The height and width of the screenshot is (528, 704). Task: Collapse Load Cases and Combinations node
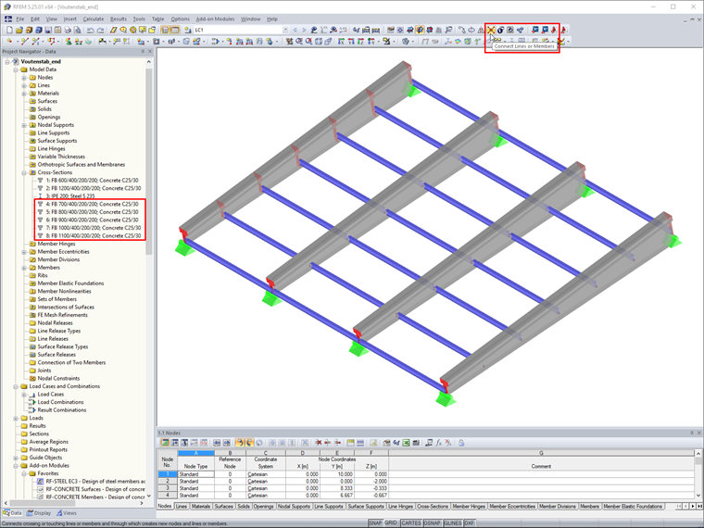coord(16,386)
